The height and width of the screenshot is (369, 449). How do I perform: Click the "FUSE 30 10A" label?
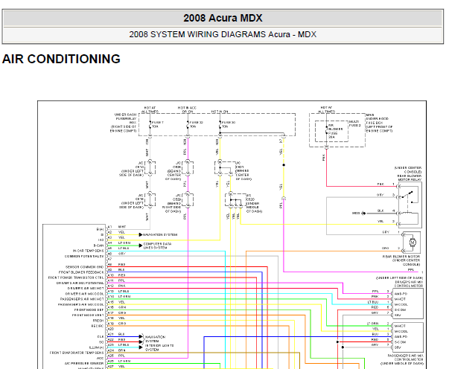click(229, 124)
